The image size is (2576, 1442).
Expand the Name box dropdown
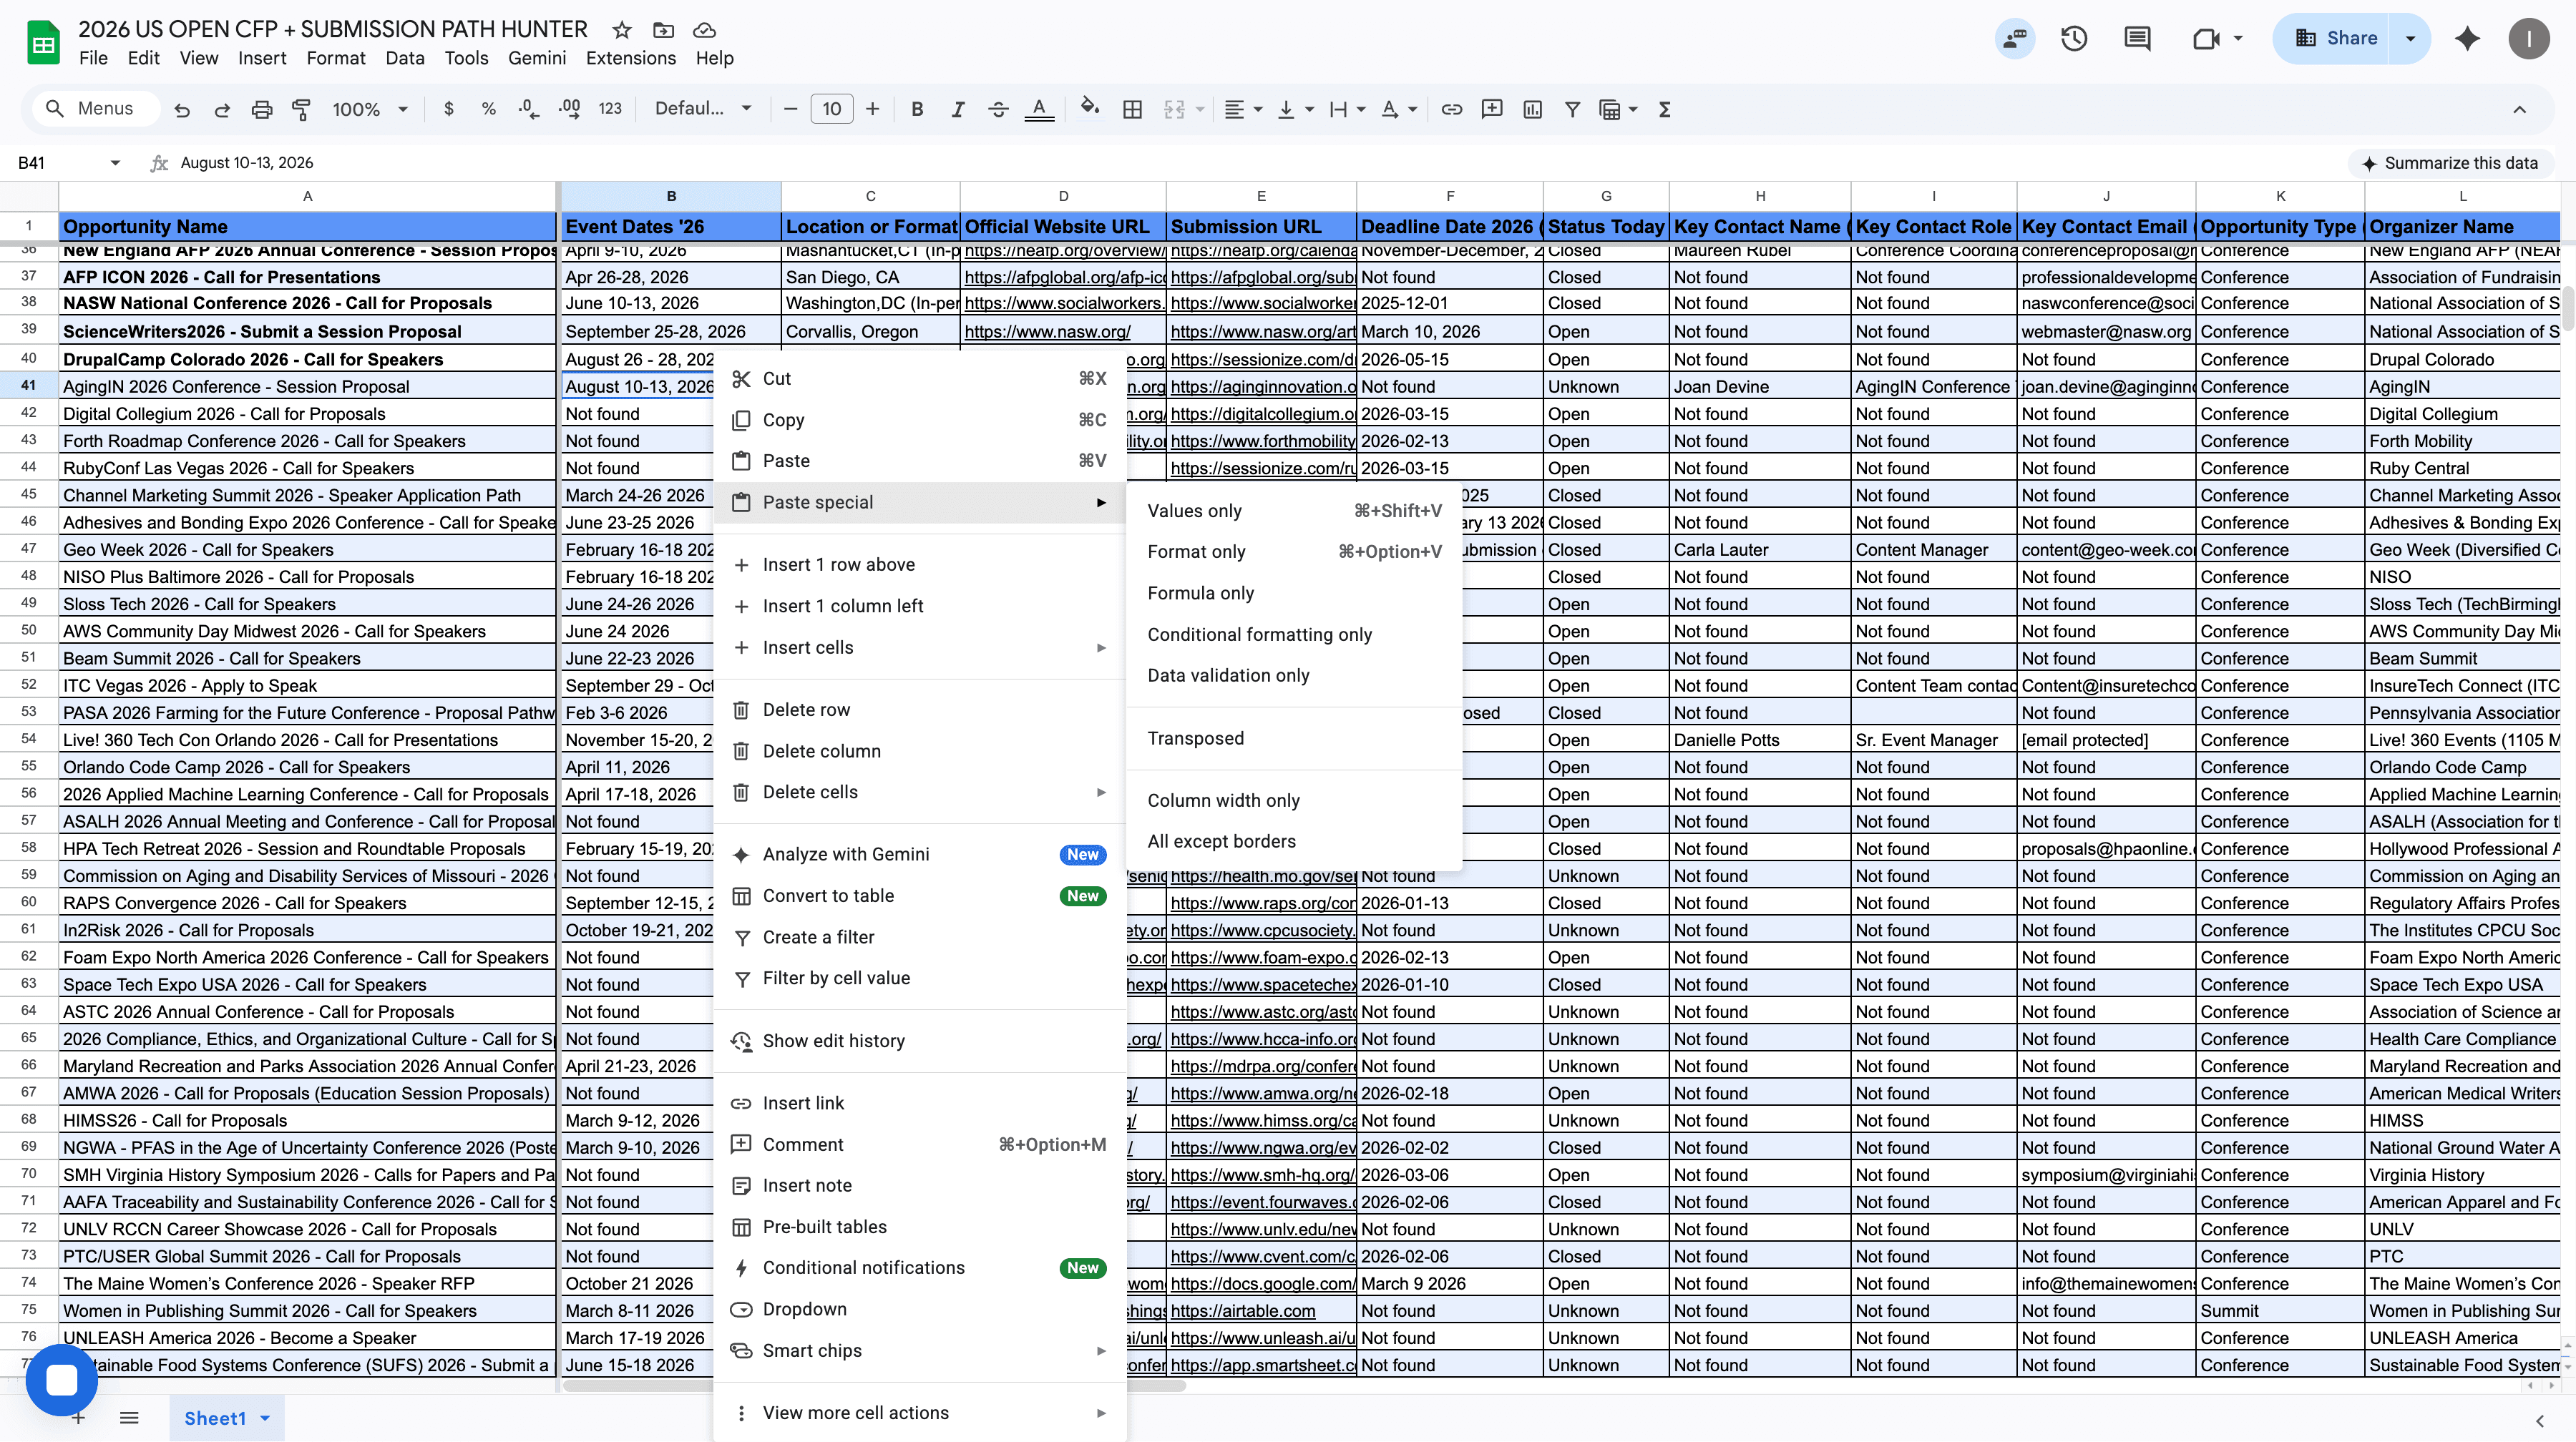(115, 163)
